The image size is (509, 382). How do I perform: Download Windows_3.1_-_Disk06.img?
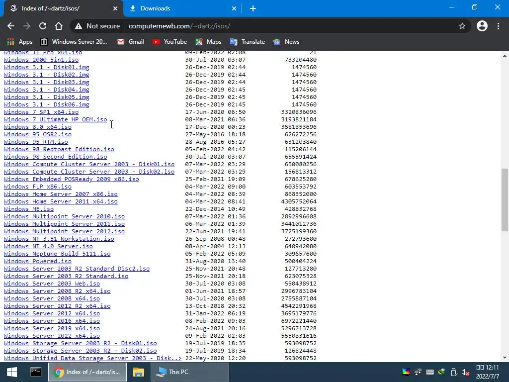[x=46, y=104]
